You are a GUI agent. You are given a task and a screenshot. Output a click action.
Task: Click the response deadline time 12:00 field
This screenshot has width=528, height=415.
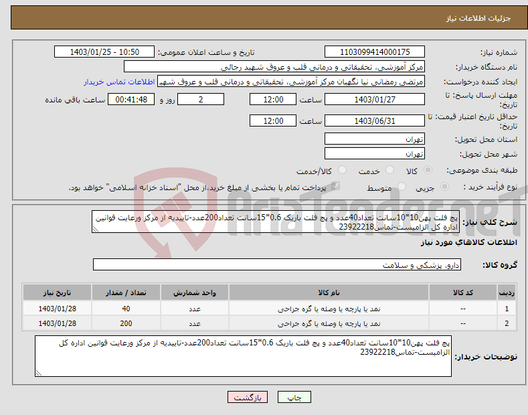tap(273, 99)
